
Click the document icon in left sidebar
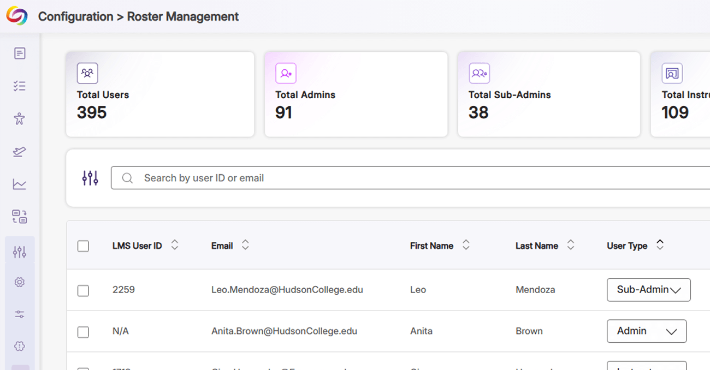pyautogui.click(x=20, y=53)
